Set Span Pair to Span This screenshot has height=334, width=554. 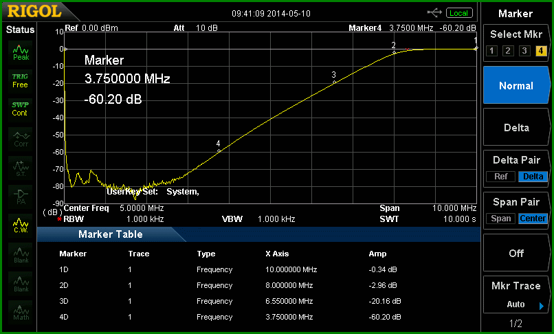pos(500,219)
